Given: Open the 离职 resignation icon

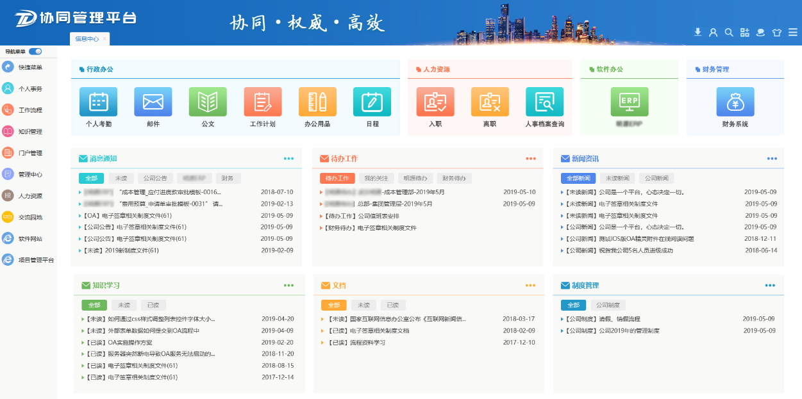Looking at the screenshot, I should click(x=490, y=102).
